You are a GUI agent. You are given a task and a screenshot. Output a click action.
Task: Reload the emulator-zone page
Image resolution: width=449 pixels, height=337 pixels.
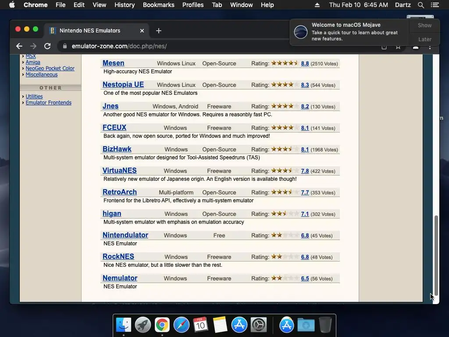tap(47, 46)
